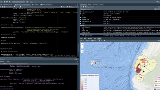Click Sudamerica data frame row
The width and height of the screenshot is (160, 90).
[120, 19]
